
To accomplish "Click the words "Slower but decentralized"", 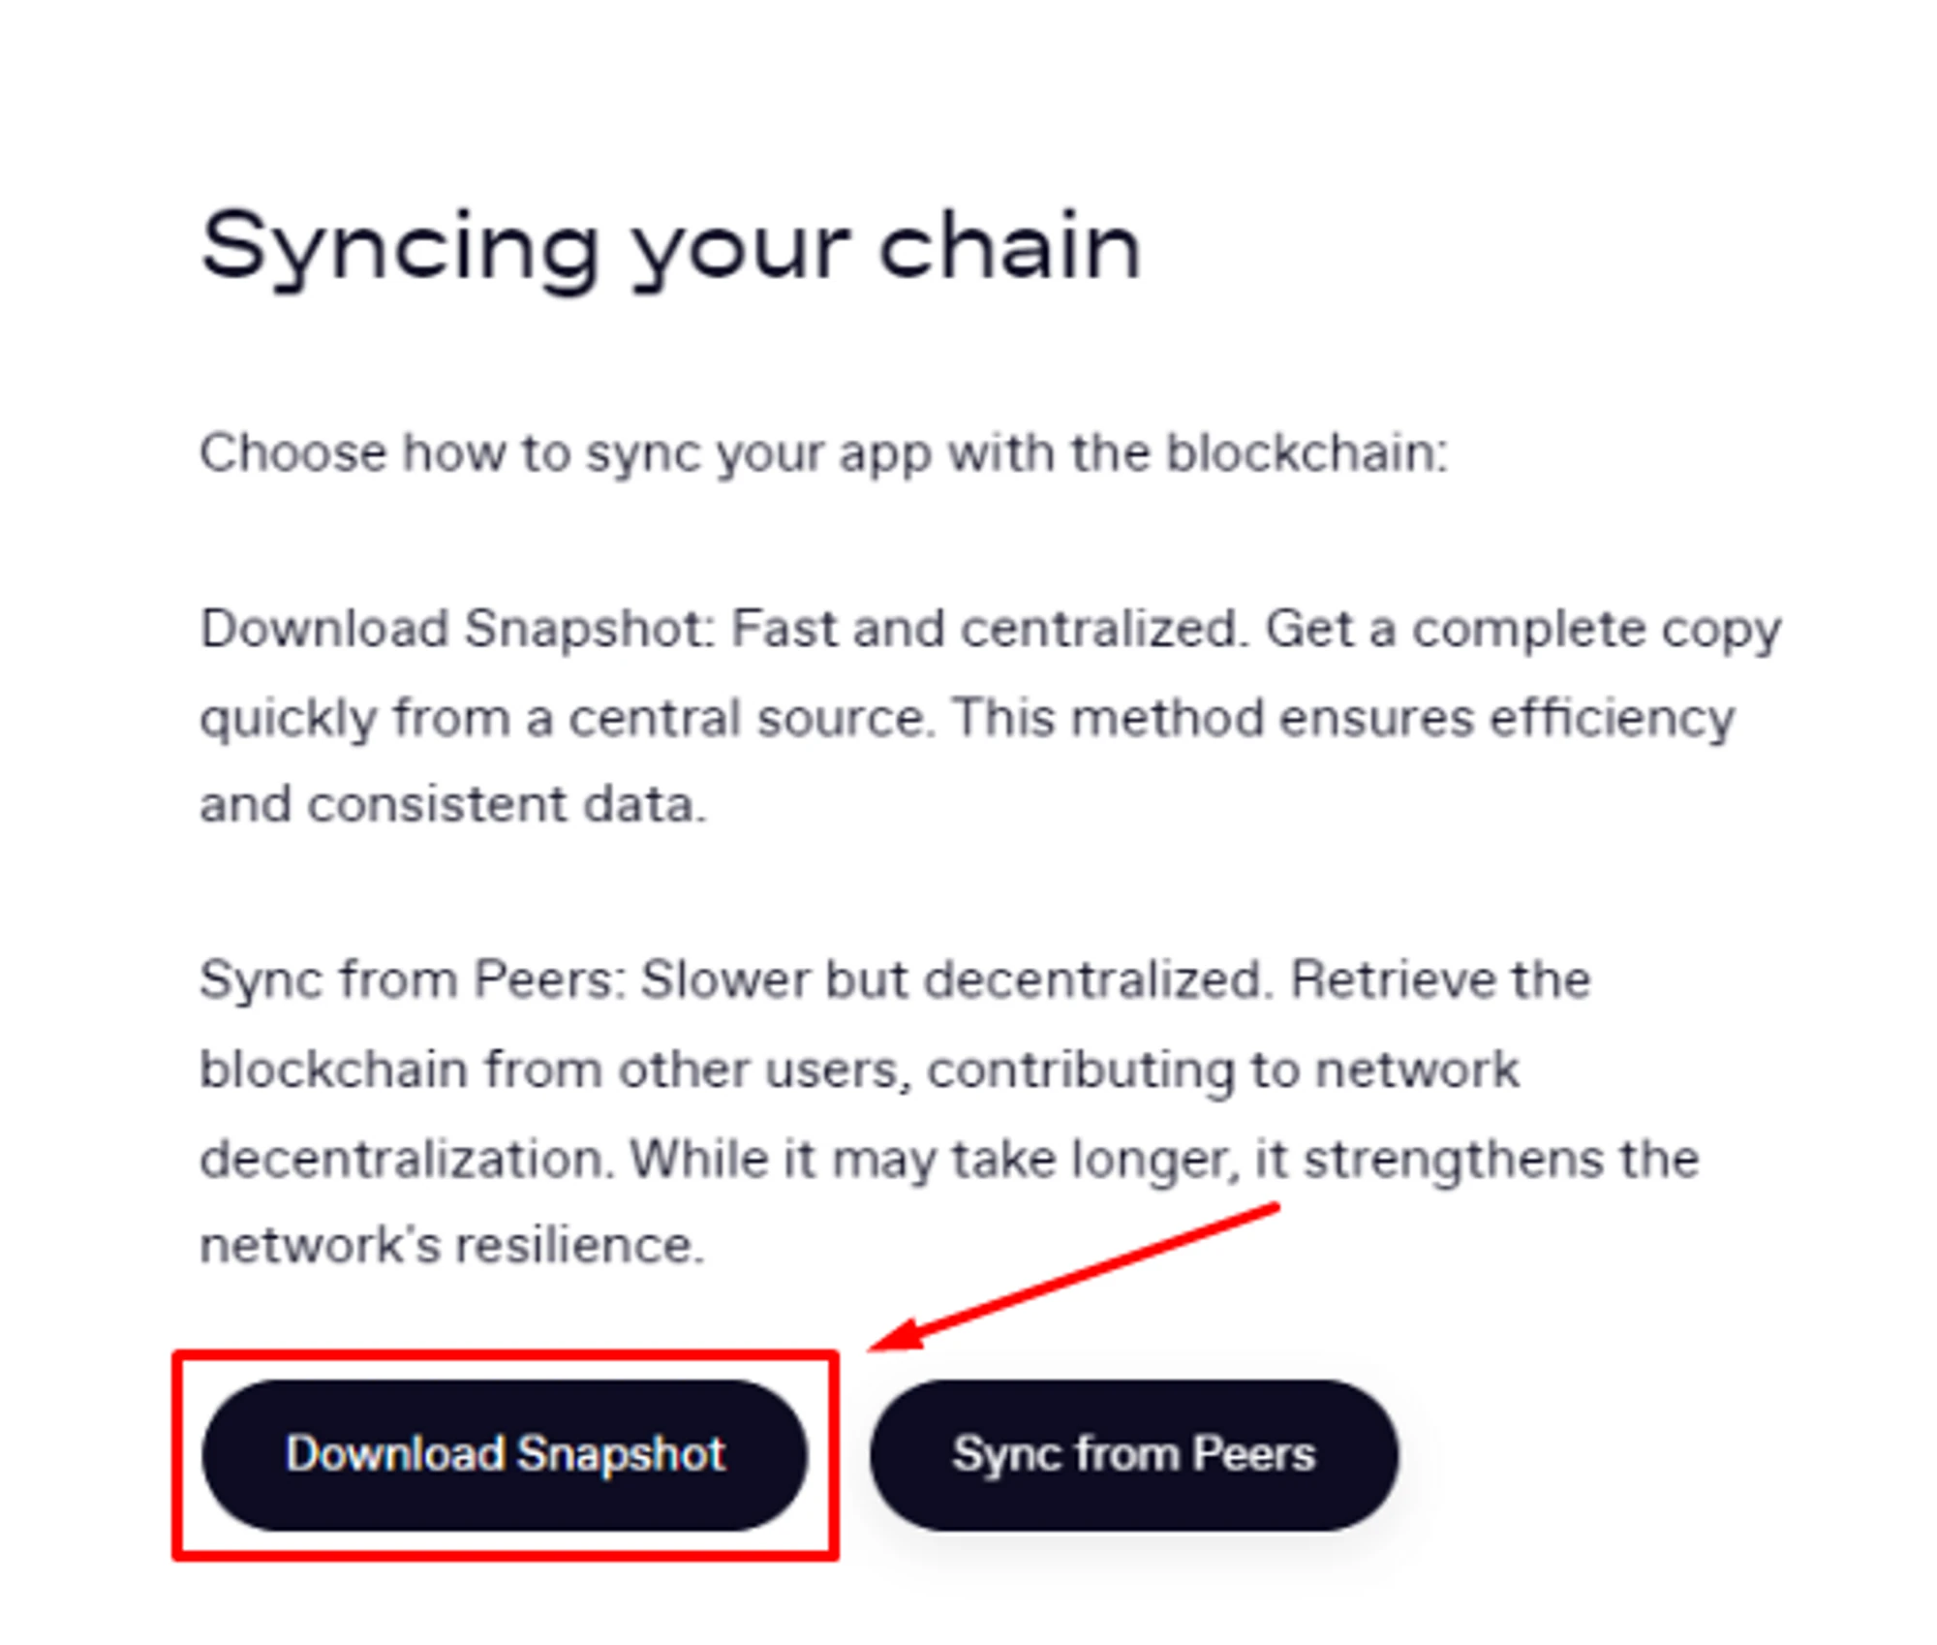I will 954,980.
